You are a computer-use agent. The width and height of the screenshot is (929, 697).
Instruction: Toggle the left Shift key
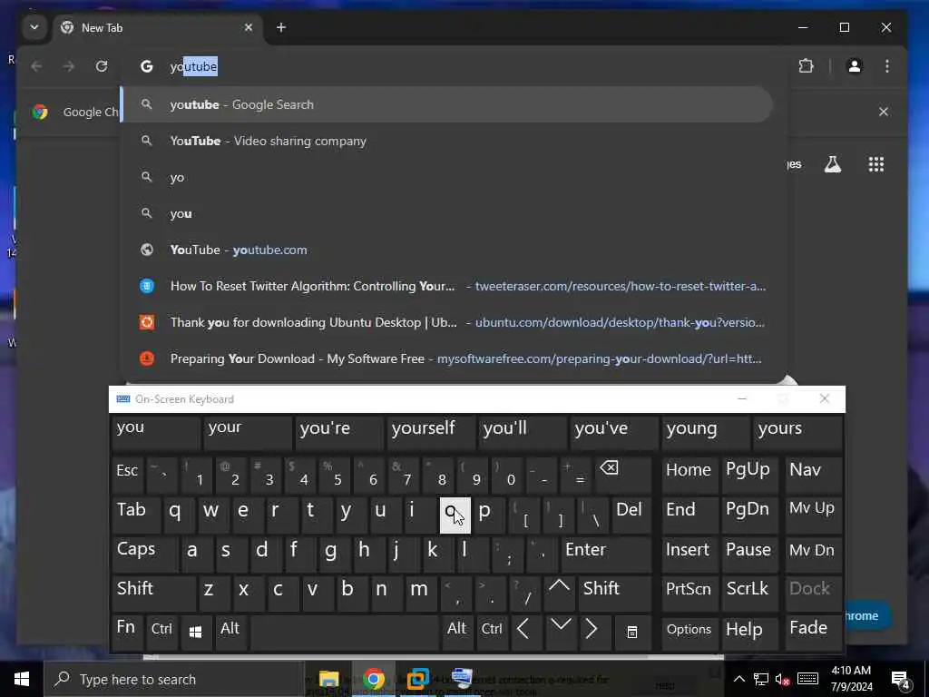click(152, 592)
